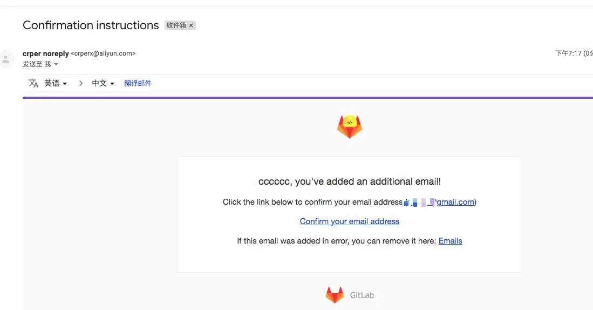This screenshot has height=310, width=593.
Task: Open the Emails link to remove address
Action: pyautogui.click(x=450, y=241)
